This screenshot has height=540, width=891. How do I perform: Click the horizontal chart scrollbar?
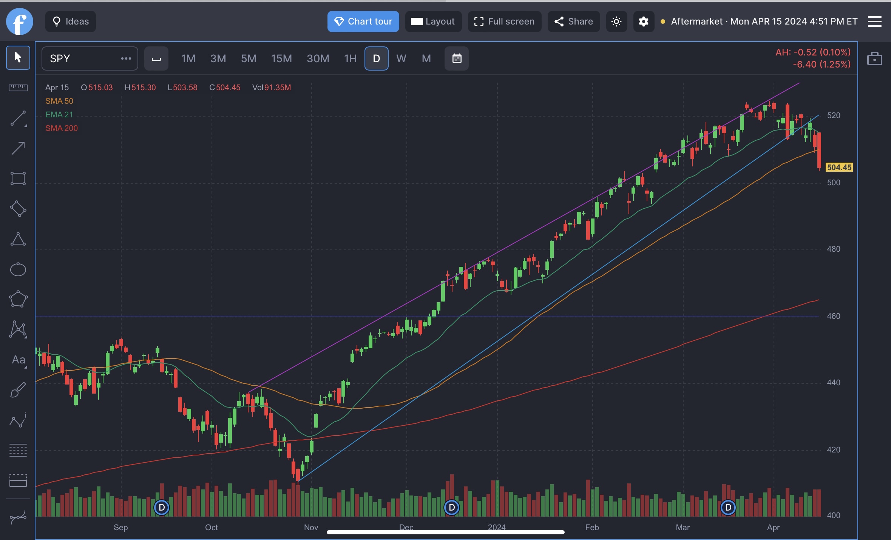click(445, 532)
